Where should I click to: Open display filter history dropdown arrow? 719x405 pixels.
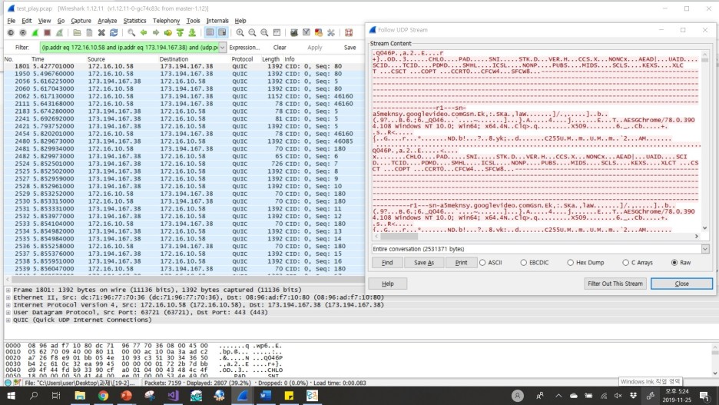[x=223, y=47]
